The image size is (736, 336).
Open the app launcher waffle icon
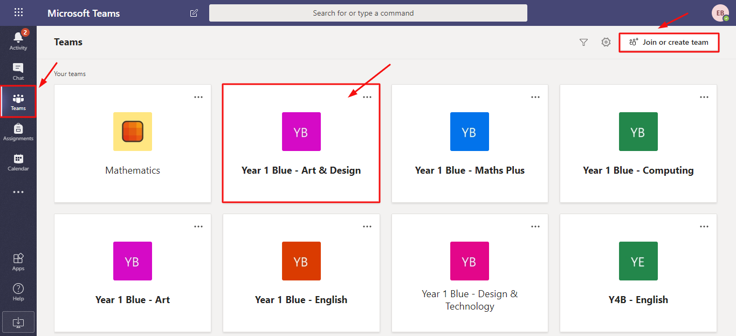pyautogui.click(x=18, y=13)
